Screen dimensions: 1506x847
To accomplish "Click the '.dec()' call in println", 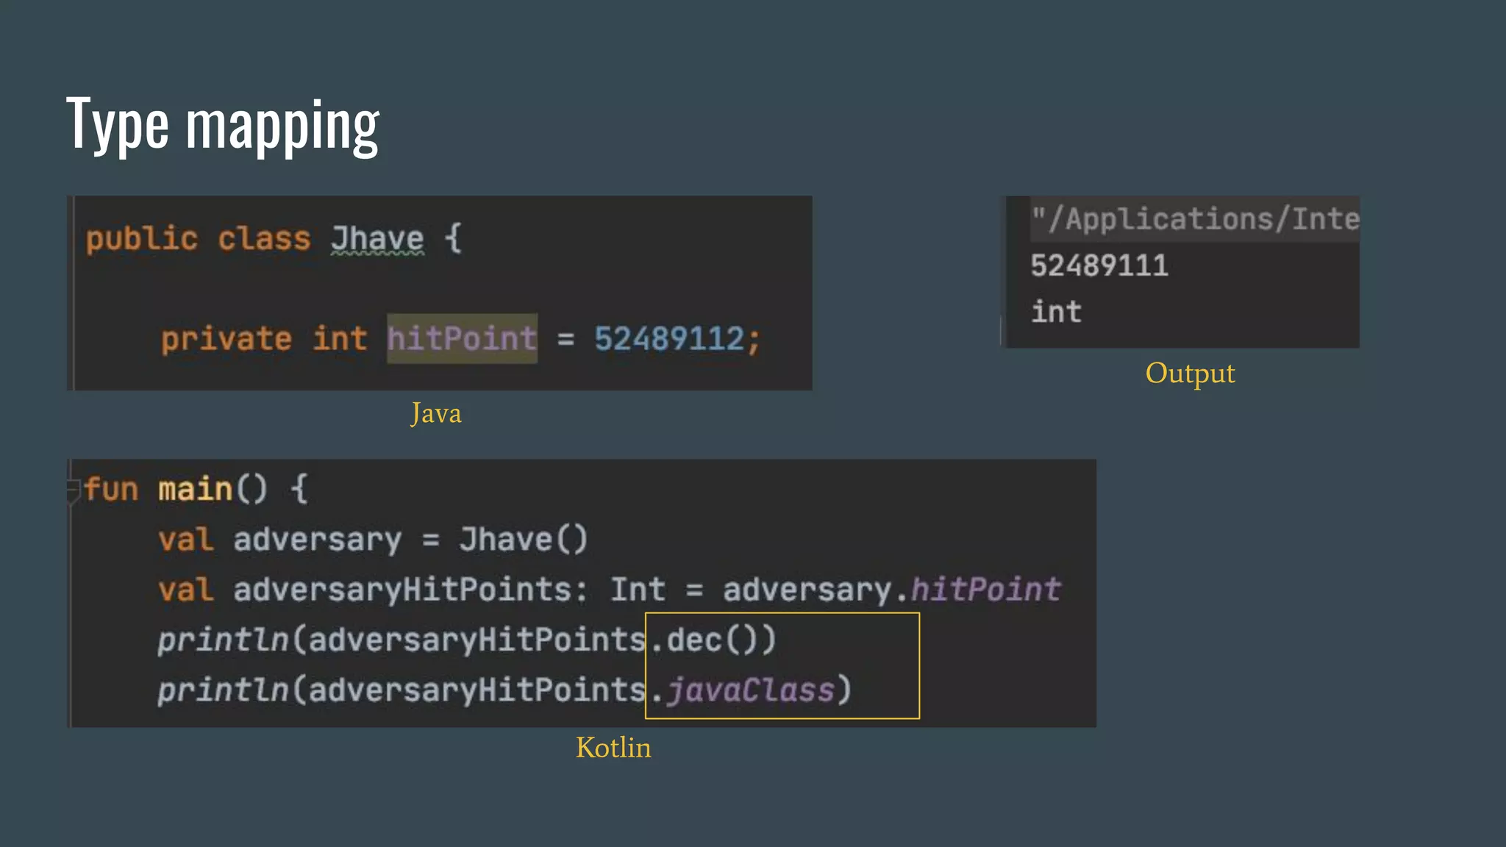I will [x=704, y=640].
